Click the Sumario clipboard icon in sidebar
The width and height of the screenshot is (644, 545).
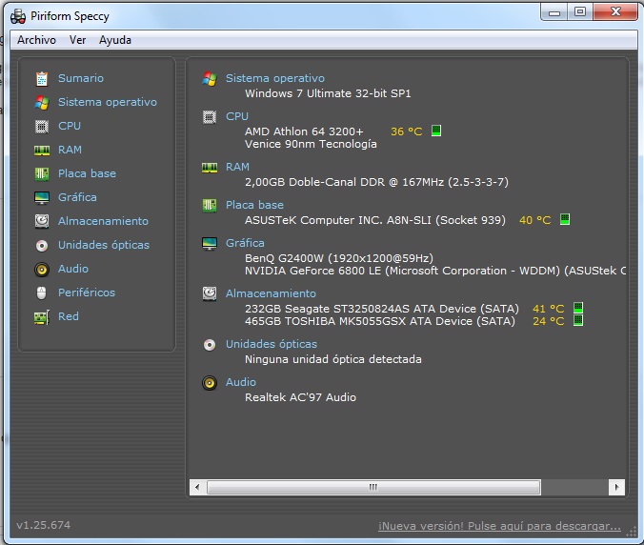42,78
